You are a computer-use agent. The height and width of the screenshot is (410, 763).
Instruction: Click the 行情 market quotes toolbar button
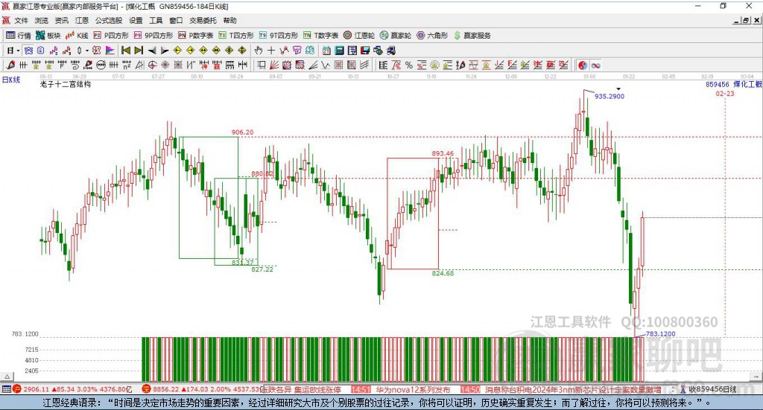pos(19,35)
